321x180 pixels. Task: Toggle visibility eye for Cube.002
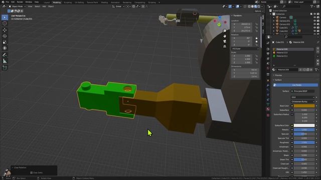tap(314, 31)
